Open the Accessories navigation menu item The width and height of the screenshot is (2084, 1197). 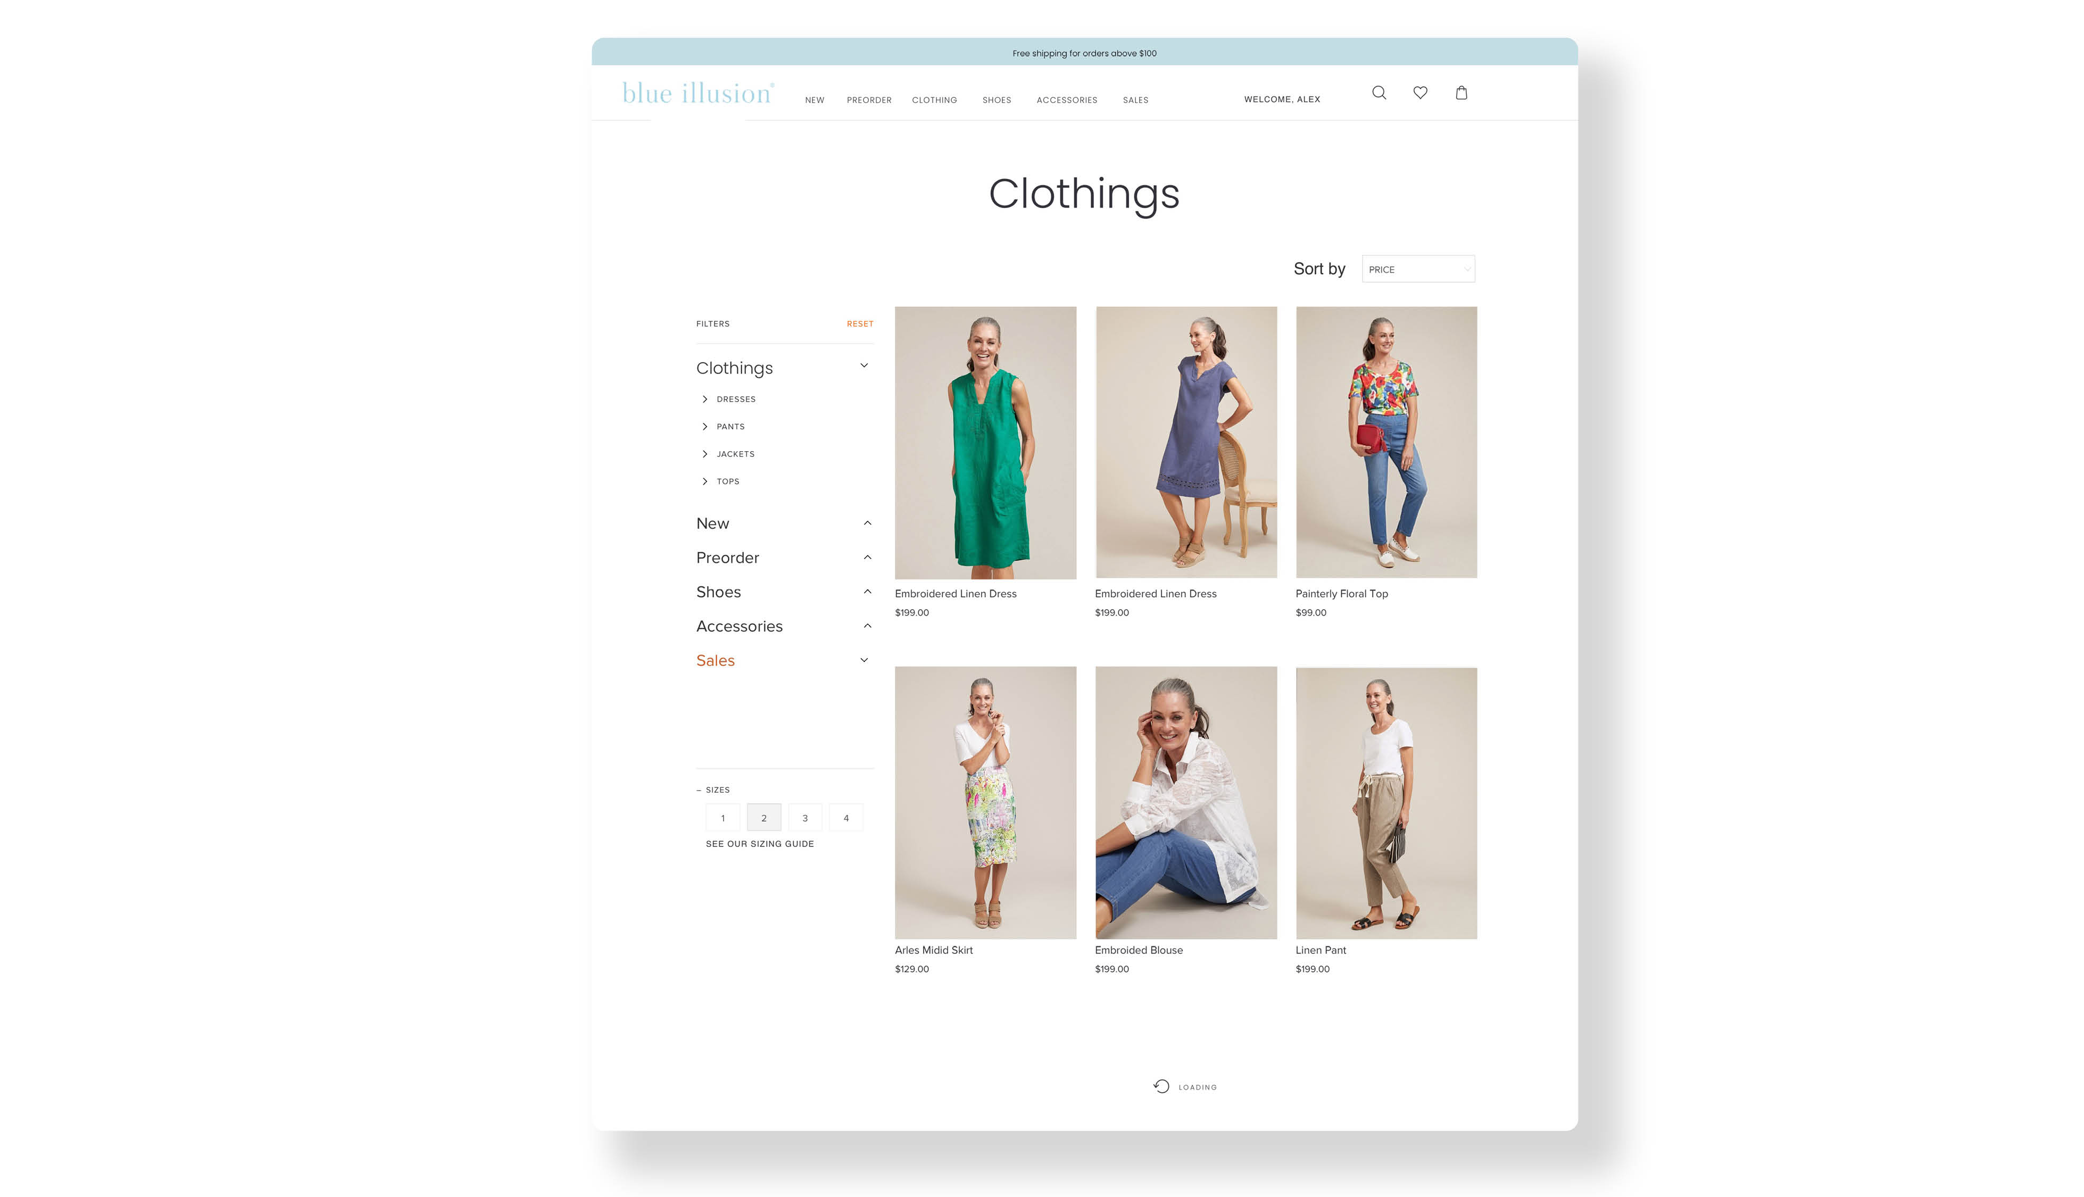1066,101
